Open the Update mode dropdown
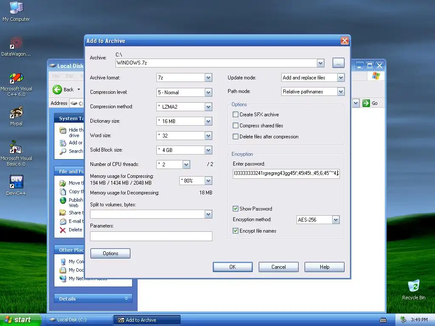 [341, 78]
